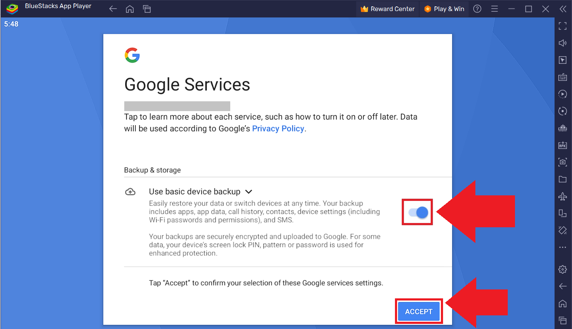This screenshot has width=572, height=329.
Task: Take a screenshot with camera icon
Action: (563, 162)
